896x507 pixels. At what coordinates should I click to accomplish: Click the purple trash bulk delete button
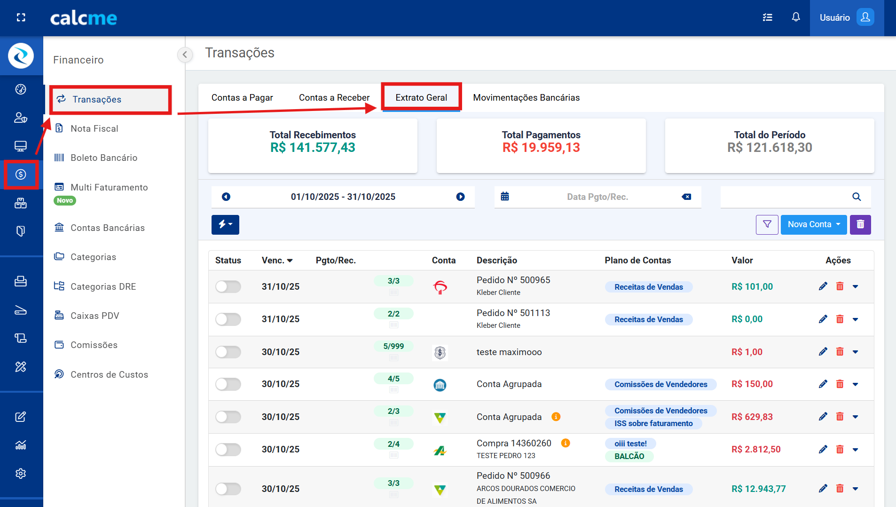860,225
